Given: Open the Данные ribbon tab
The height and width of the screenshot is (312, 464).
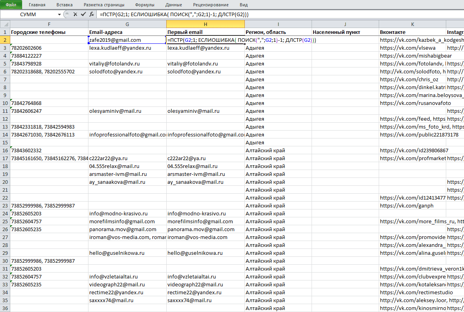Looking at the screenshot, I should pos(174,5).
